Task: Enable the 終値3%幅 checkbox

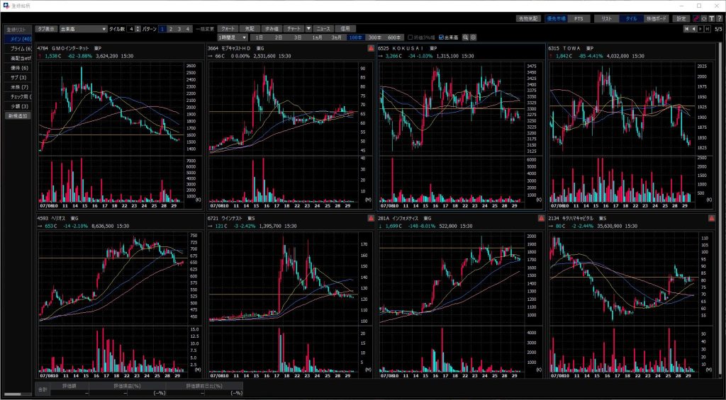Action: tap(411, 37)
